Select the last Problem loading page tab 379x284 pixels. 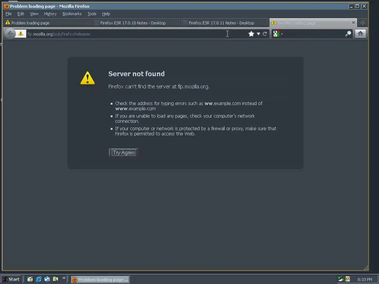313,23
